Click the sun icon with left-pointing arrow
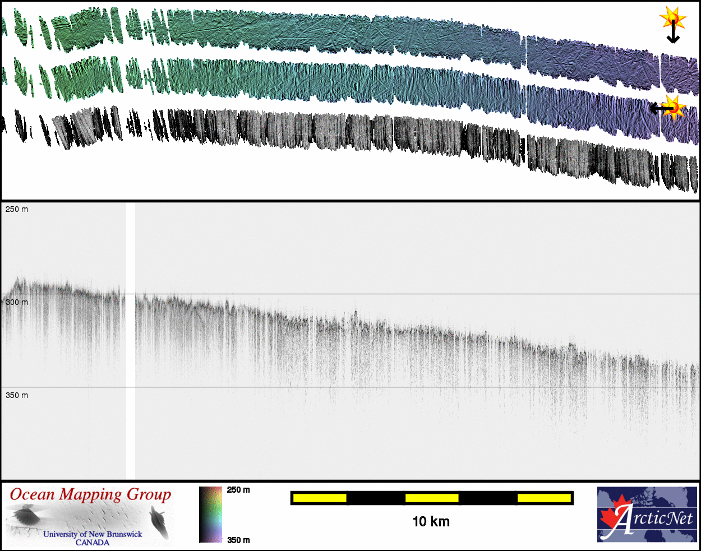The height and width of the screenshot is (551, 701). point(672,107)
